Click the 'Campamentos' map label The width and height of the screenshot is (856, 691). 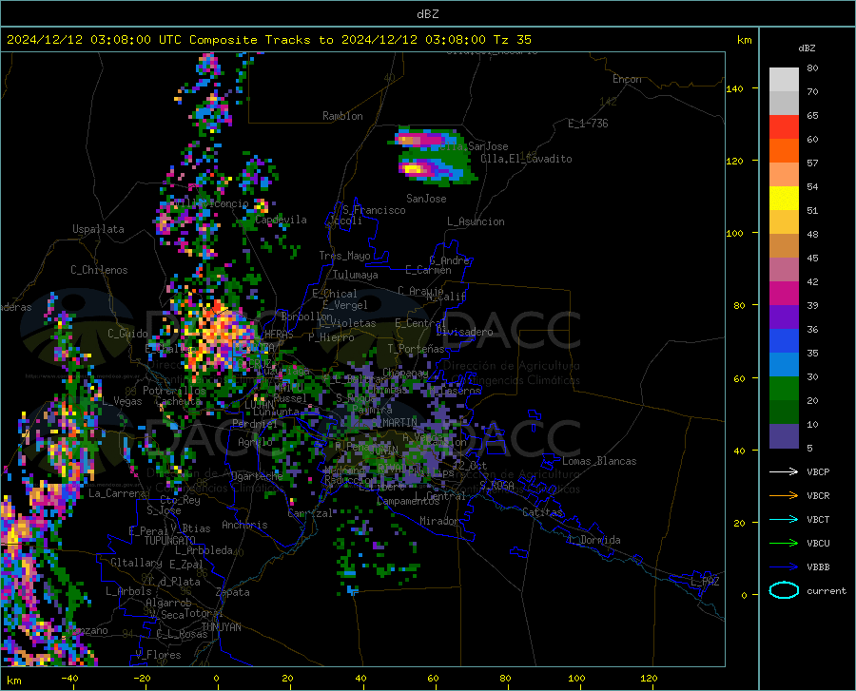408,501
